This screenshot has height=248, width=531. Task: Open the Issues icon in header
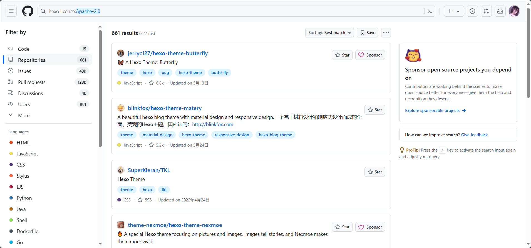[472, 11]
